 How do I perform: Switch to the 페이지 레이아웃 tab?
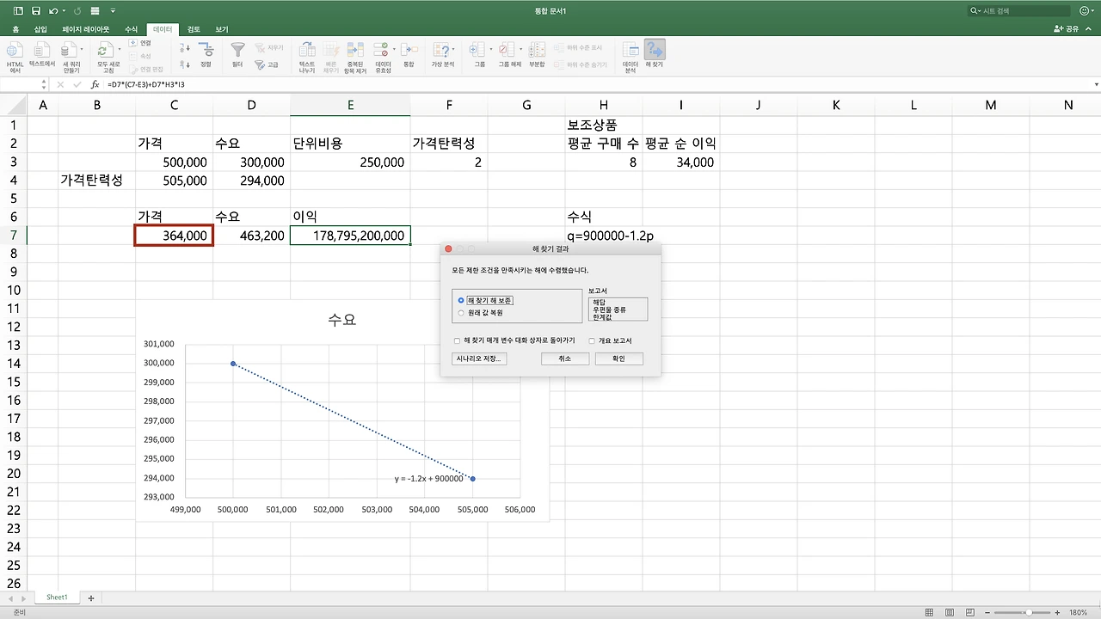click(86, 29)
